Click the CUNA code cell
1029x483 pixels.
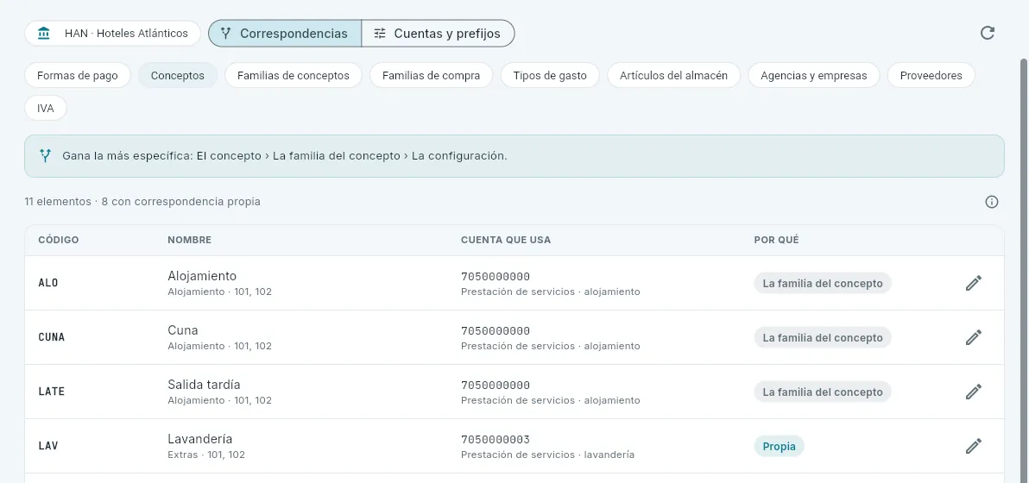(x=52, y=337)
